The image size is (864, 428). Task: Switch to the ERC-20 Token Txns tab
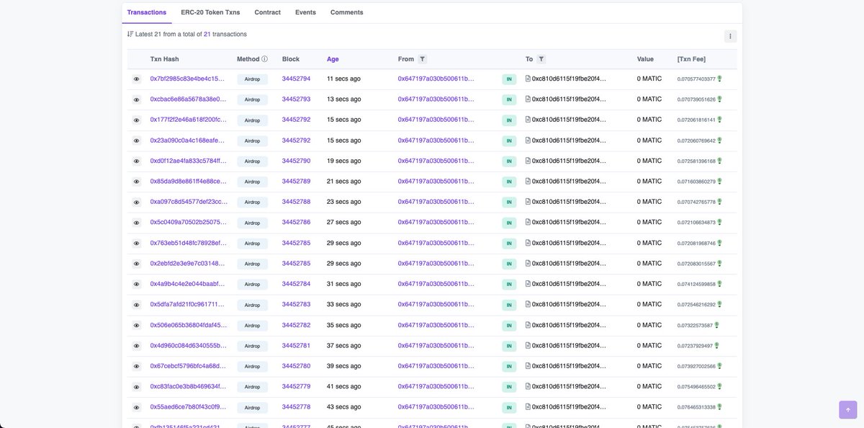210,12
